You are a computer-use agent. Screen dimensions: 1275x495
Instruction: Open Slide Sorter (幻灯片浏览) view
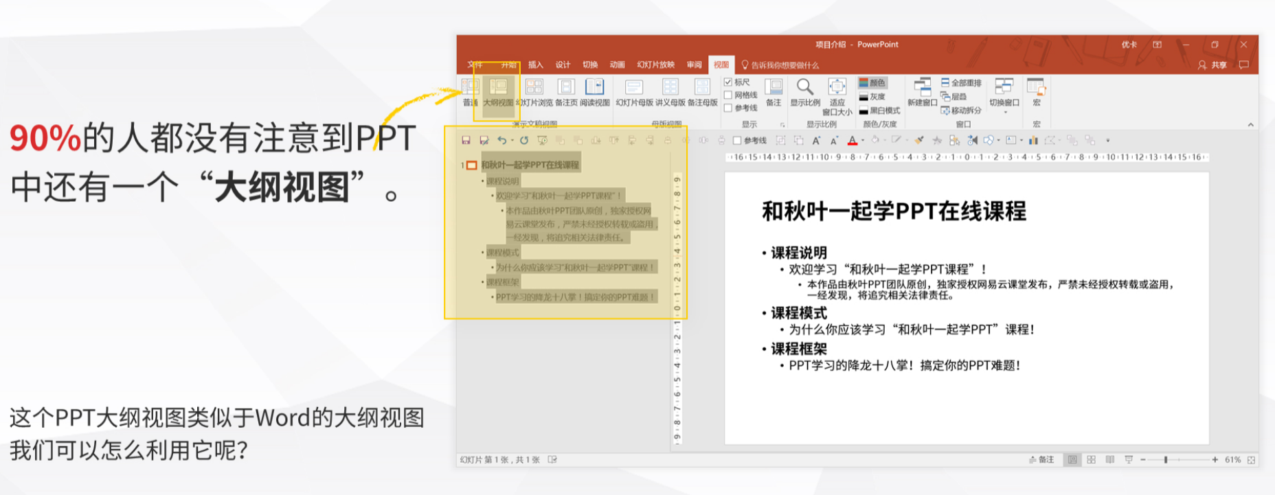point(534,93)
